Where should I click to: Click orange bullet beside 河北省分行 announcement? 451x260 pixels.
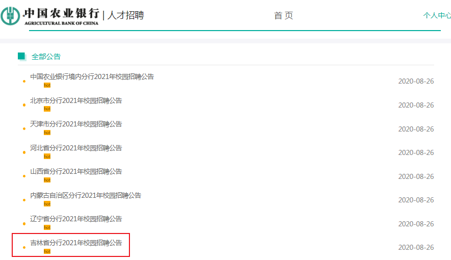click(x=24, y=152)
